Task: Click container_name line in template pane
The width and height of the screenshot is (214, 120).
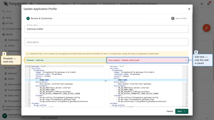Action: (49, 74)
